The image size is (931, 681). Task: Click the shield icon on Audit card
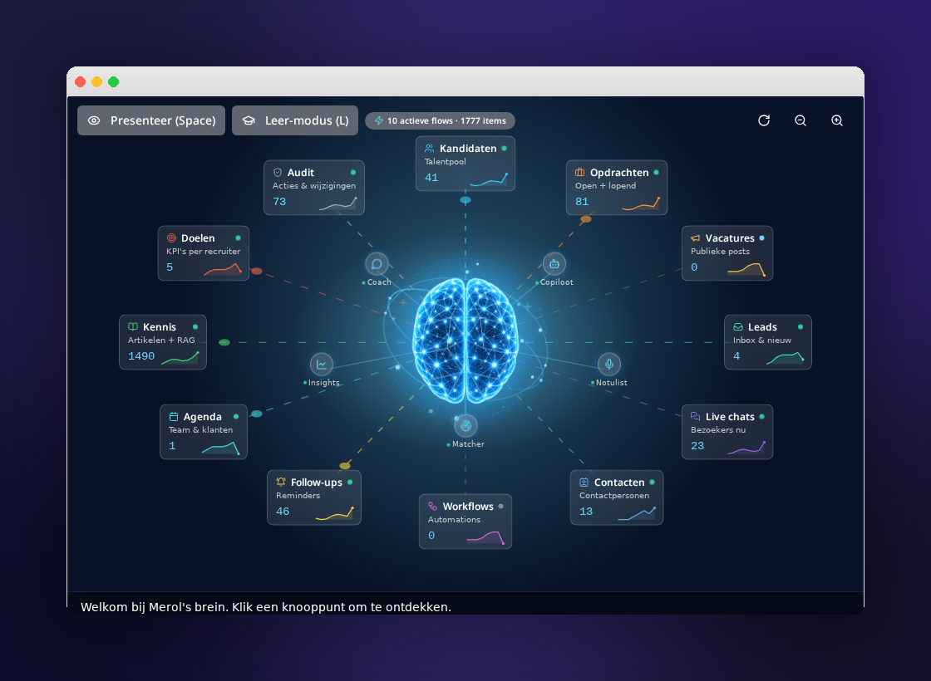(x=278, y=173)
